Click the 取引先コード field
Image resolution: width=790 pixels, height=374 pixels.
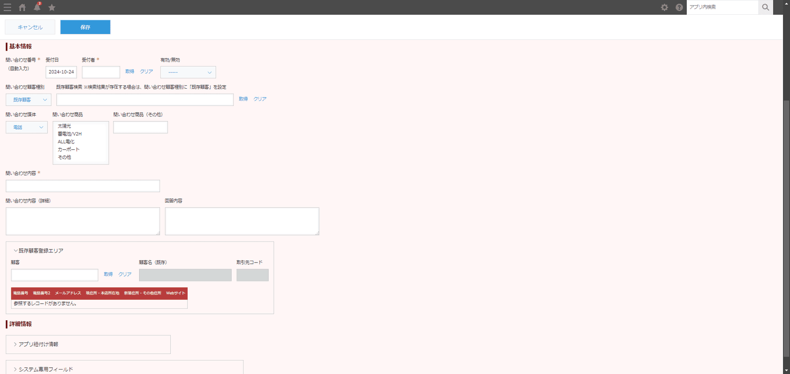(x=252, y=275)
